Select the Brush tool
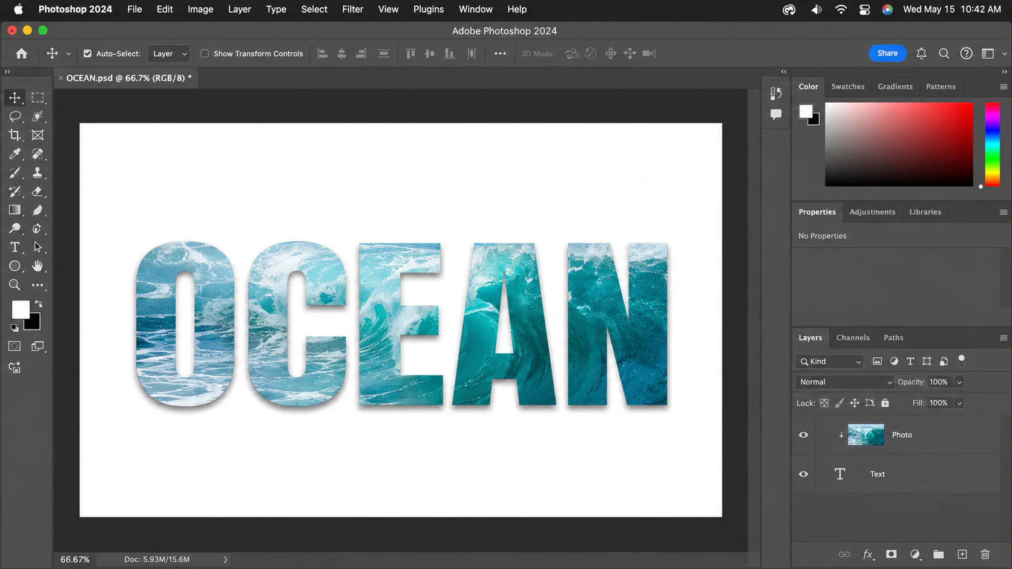The image size is (1012, 569). (x=15, y=172)
